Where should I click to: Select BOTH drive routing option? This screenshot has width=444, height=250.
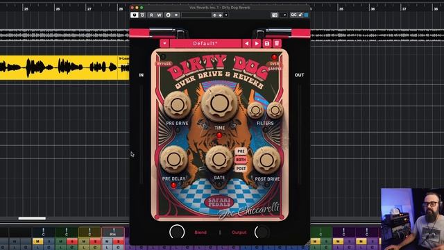pos(241,160)
